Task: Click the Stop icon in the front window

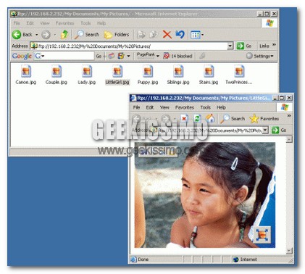Action: point(184,118)
